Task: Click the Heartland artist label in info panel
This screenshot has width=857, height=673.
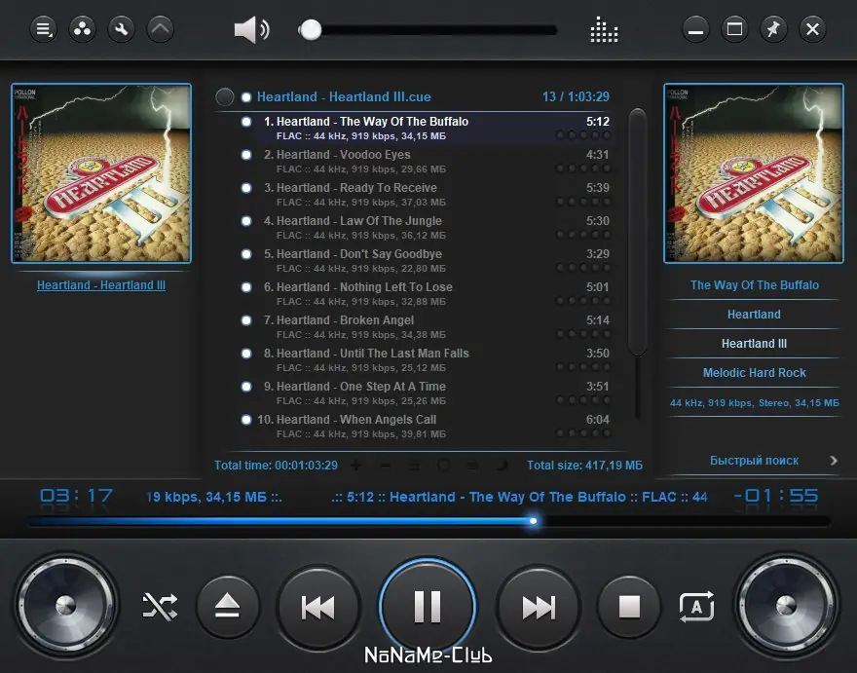Action: pyautogui.click(x=754, y=315)
